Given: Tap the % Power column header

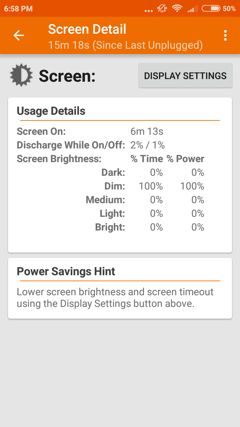Looking at the screenshot, I should pos(185,159).
